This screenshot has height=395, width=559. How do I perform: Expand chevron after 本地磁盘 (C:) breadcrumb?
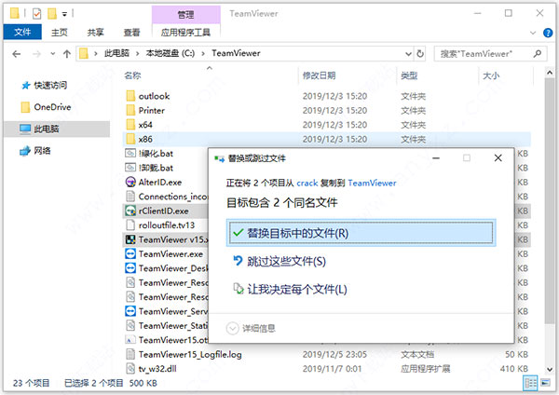coord(203,54)
